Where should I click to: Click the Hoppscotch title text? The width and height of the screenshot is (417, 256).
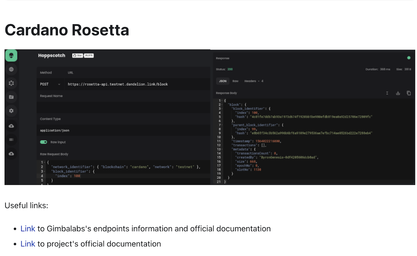pos(52,55)
